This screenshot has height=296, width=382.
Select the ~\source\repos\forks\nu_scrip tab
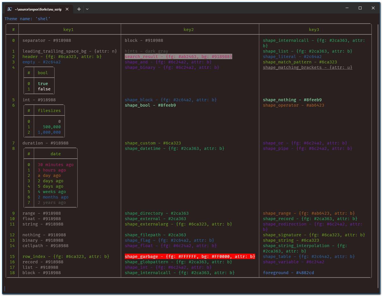pos(38,9)
